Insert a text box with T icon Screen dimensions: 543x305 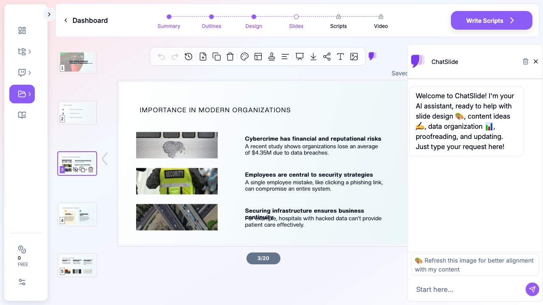[340, 57]
